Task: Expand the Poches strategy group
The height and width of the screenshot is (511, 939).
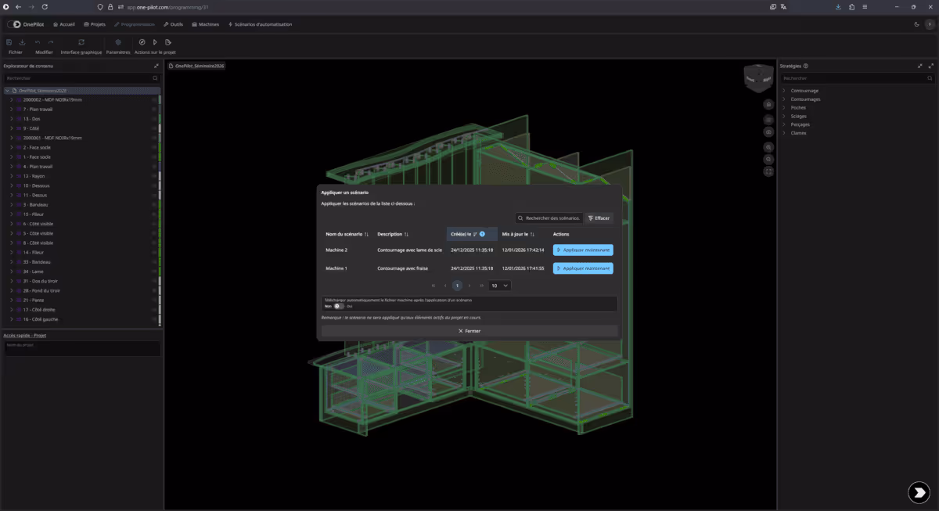Action: click(x=784, y=108)
